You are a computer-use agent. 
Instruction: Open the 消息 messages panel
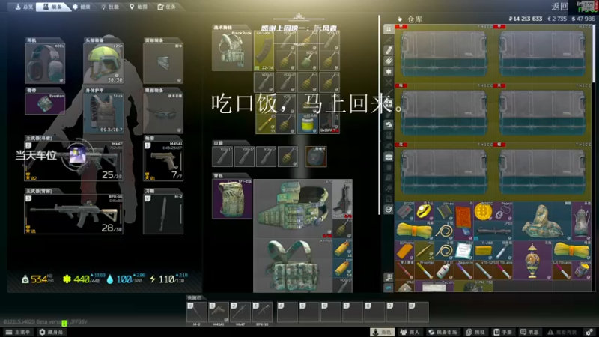pos(529,332)
